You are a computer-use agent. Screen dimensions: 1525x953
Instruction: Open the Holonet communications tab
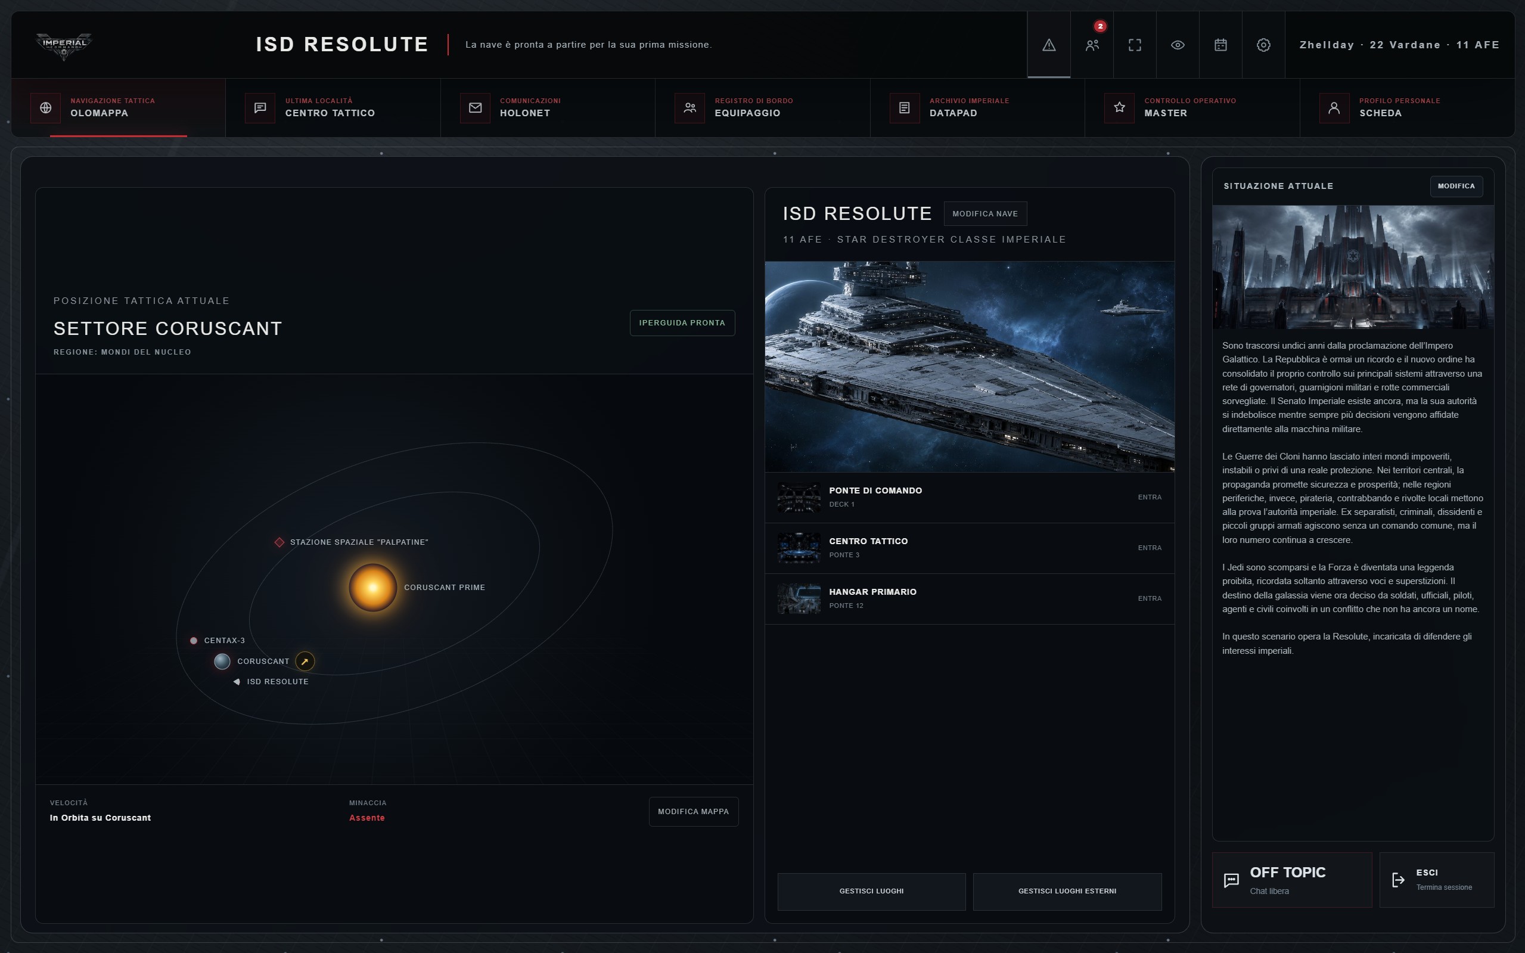(548, 107)
